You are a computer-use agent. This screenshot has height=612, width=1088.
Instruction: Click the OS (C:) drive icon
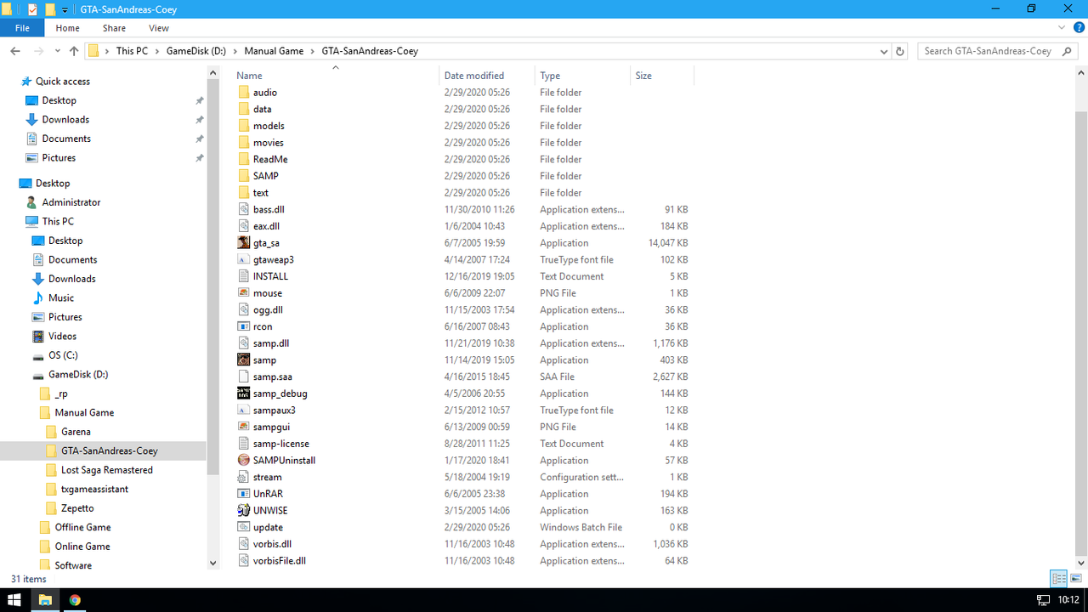tap(38, 355)
